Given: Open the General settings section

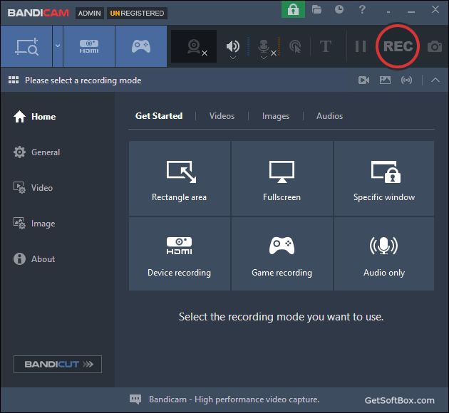Looking at the screenshot, I should click(36, 152).
